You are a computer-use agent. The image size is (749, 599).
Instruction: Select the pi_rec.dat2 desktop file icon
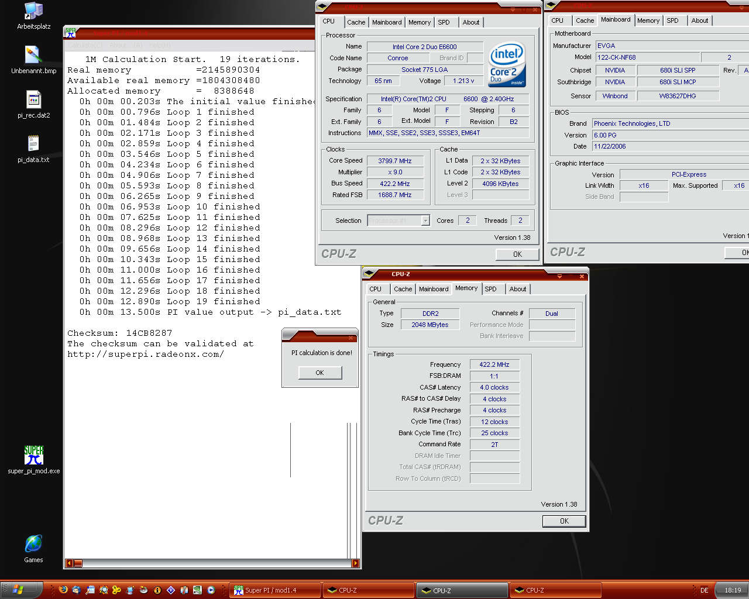pyautogui.click(x=33, y=104)
